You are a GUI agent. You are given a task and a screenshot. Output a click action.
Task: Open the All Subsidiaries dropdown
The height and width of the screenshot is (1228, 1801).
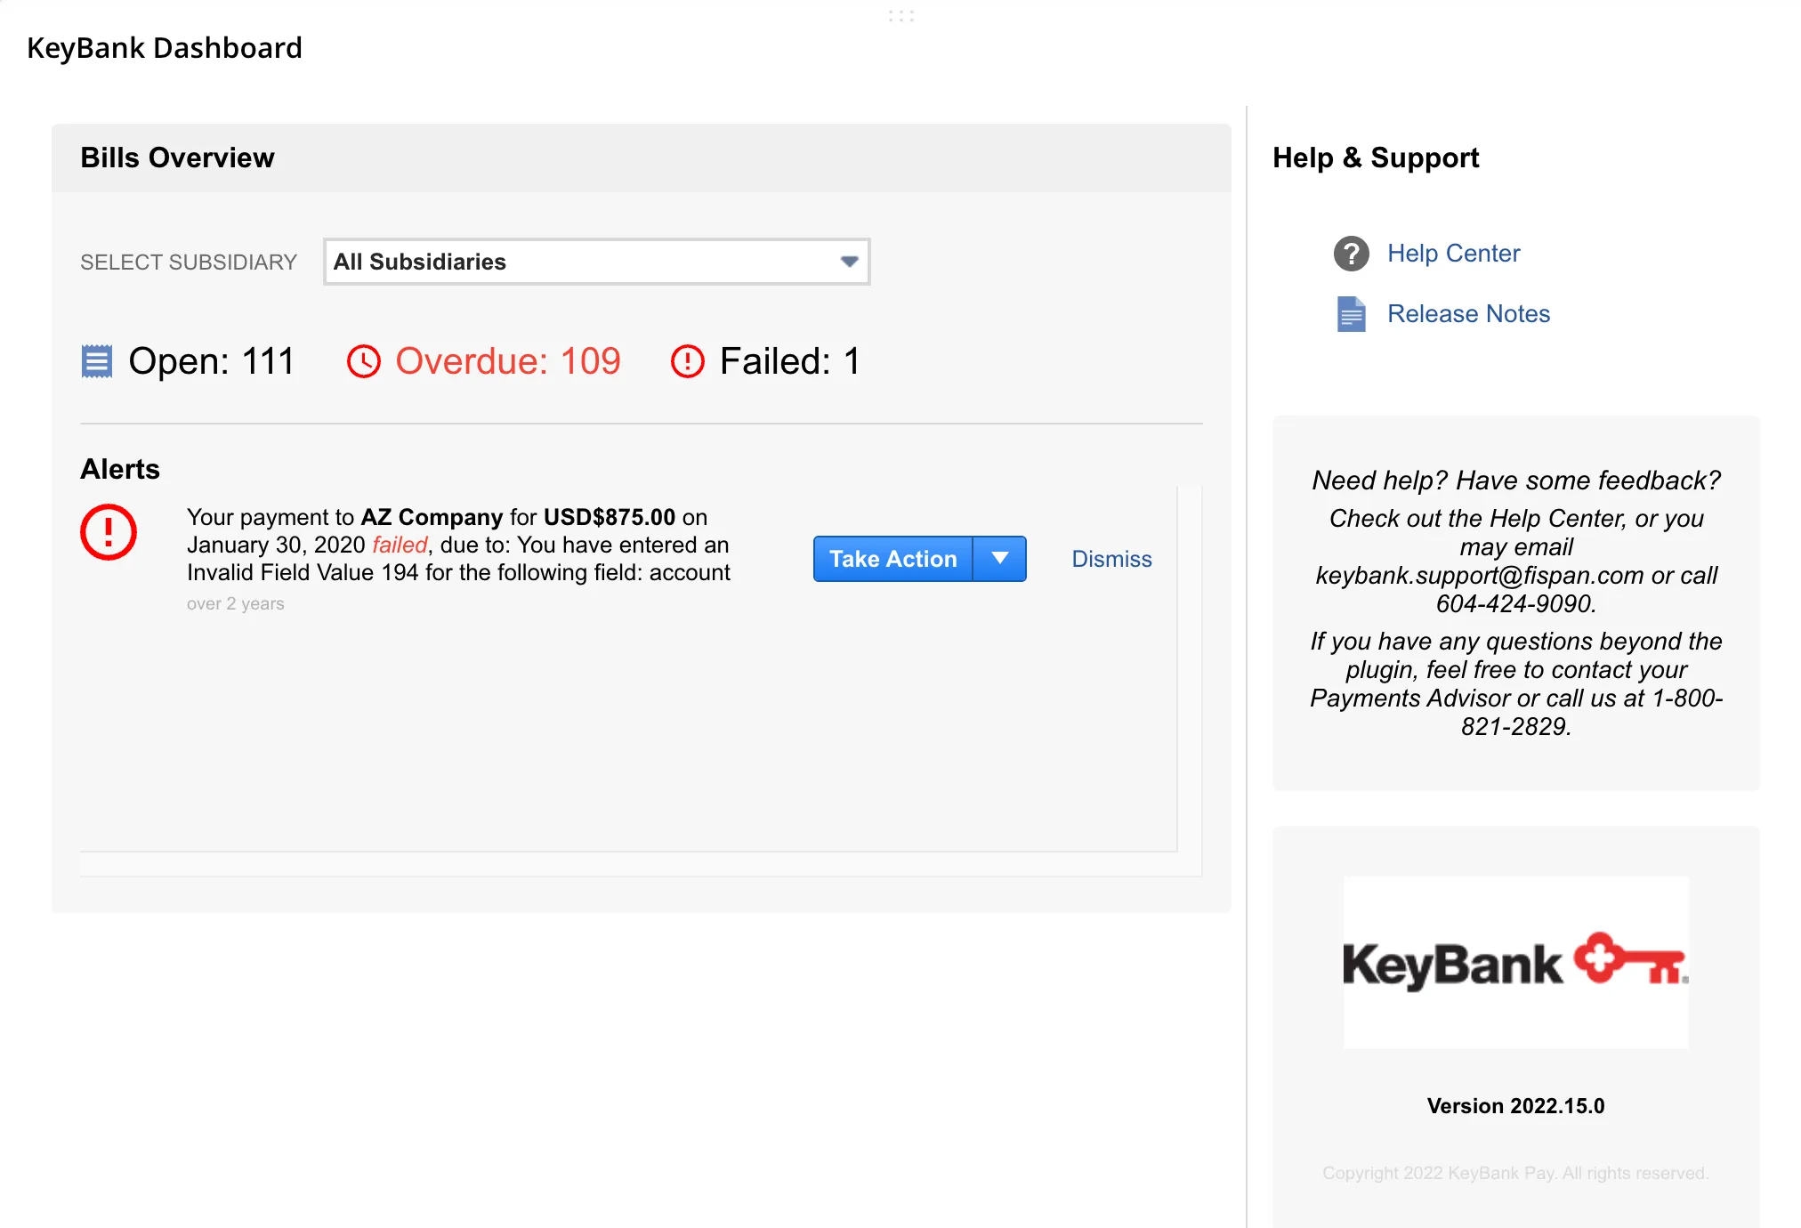(596, 262)
